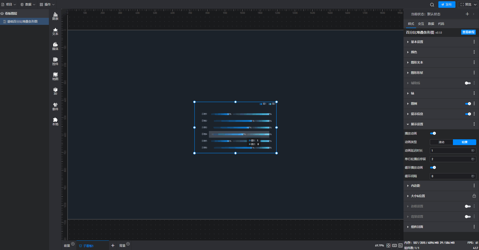The height and width of the screenshot is (250, 479).
Task: Switch to the 数据 properties tab
Action: click(431, 24)
